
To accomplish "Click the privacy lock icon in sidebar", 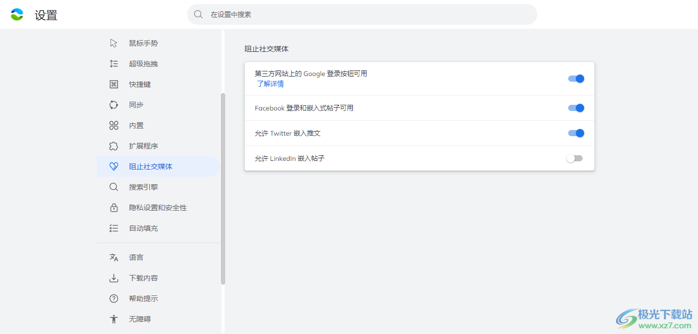I will 114,208.
